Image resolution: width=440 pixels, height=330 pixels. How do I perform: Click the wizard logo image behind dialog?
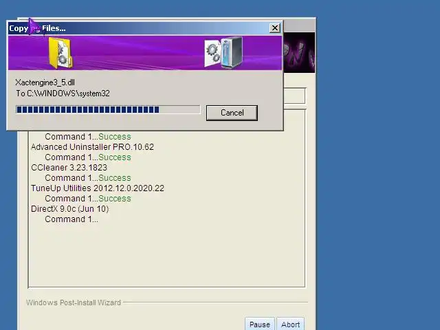point(299,52)
